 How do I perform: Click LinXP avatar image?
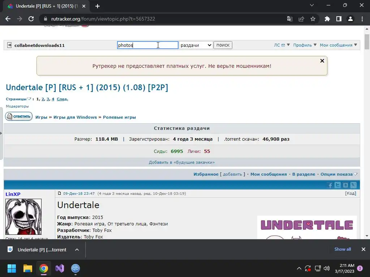23,217
